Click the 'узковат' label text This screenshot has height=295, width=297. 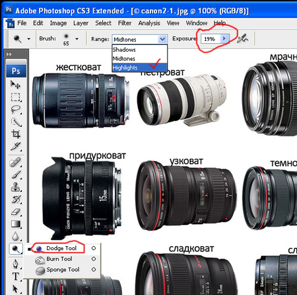(186, 161)
